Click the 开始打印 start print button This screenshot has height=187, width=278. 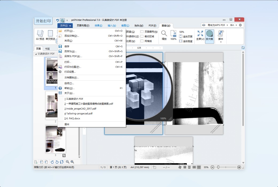(43, 21)
